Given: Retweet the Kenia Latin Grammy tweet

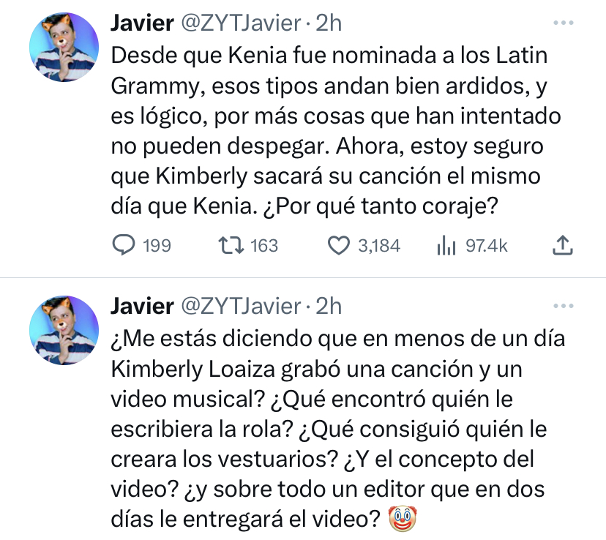Looking at the screenshot, I should pos(233,246).
